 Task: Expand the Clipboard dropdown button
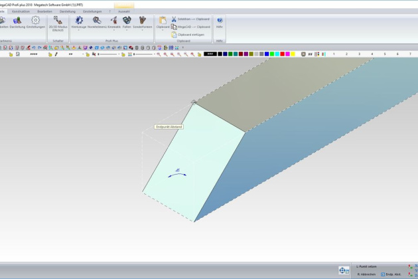pyautogui.click(x=163, y=31)
